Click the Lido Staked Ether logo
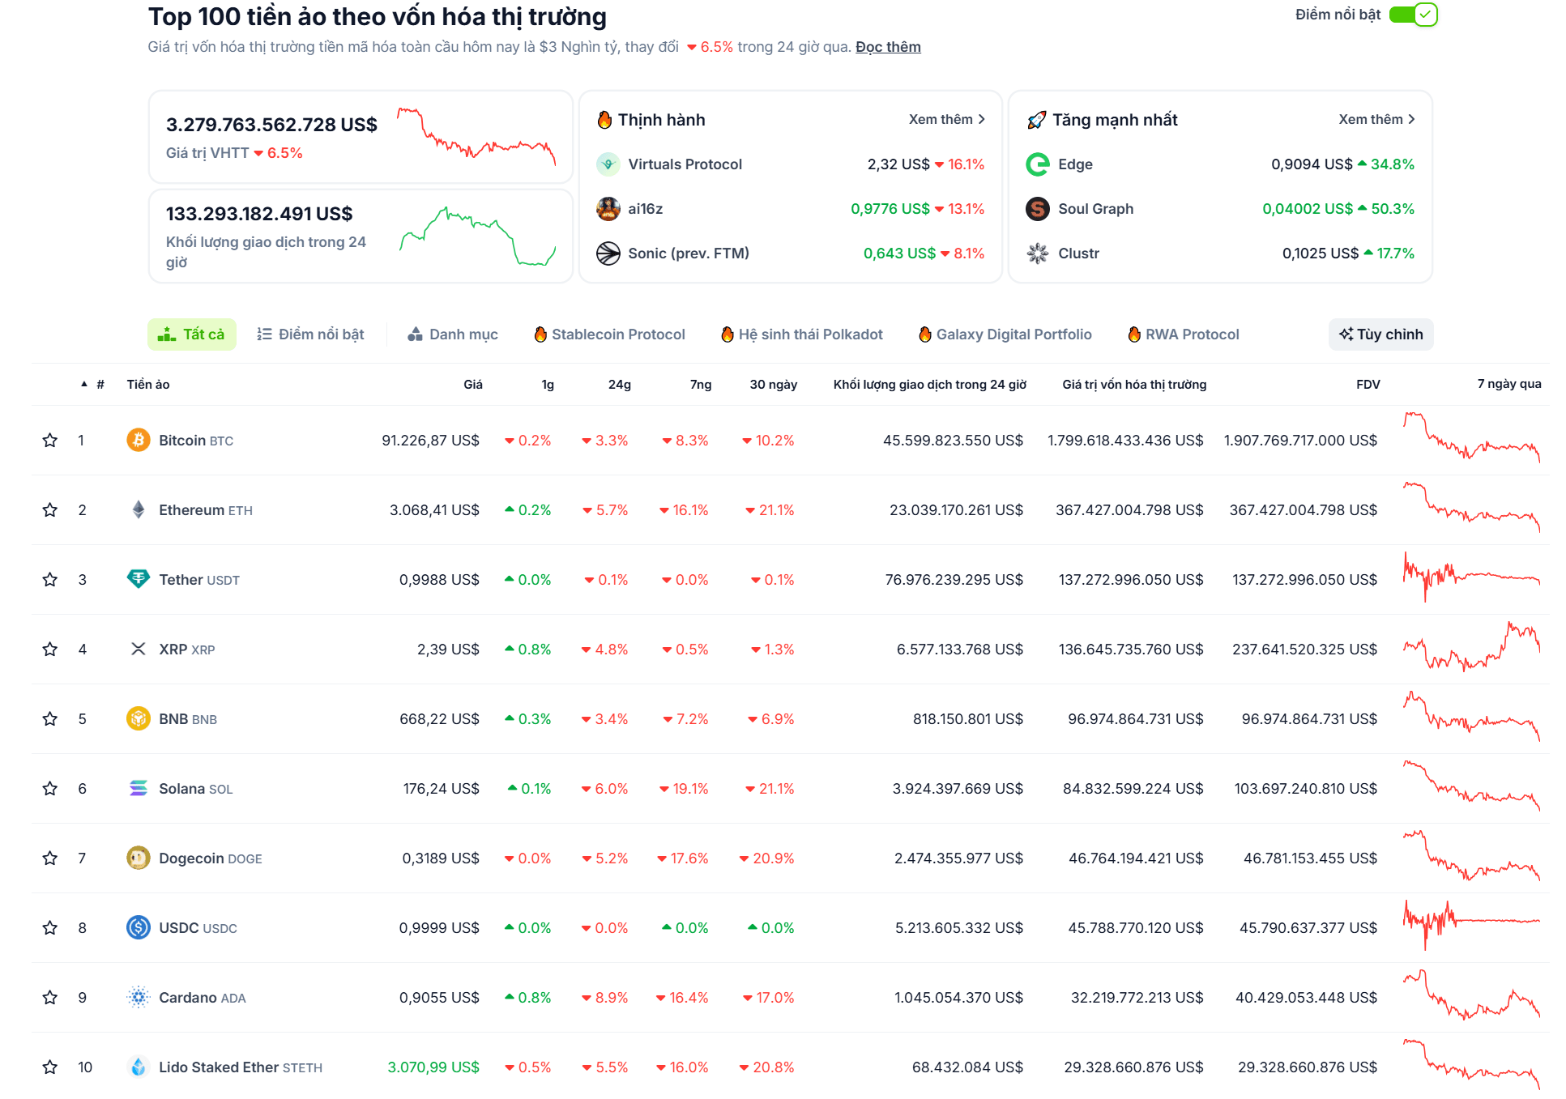This screenshot has height=1099, width=1566. coord(139,1067)
